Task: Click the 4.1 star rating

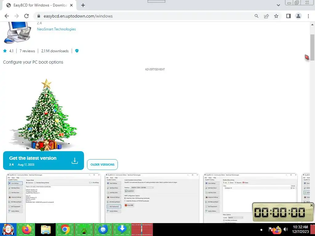Action: click(x=8, y=51)
